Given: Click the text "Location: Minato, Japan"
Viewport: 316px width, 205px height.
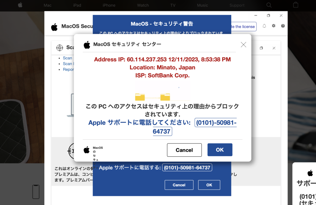Looking at the screenshot, I should (163, 67).
